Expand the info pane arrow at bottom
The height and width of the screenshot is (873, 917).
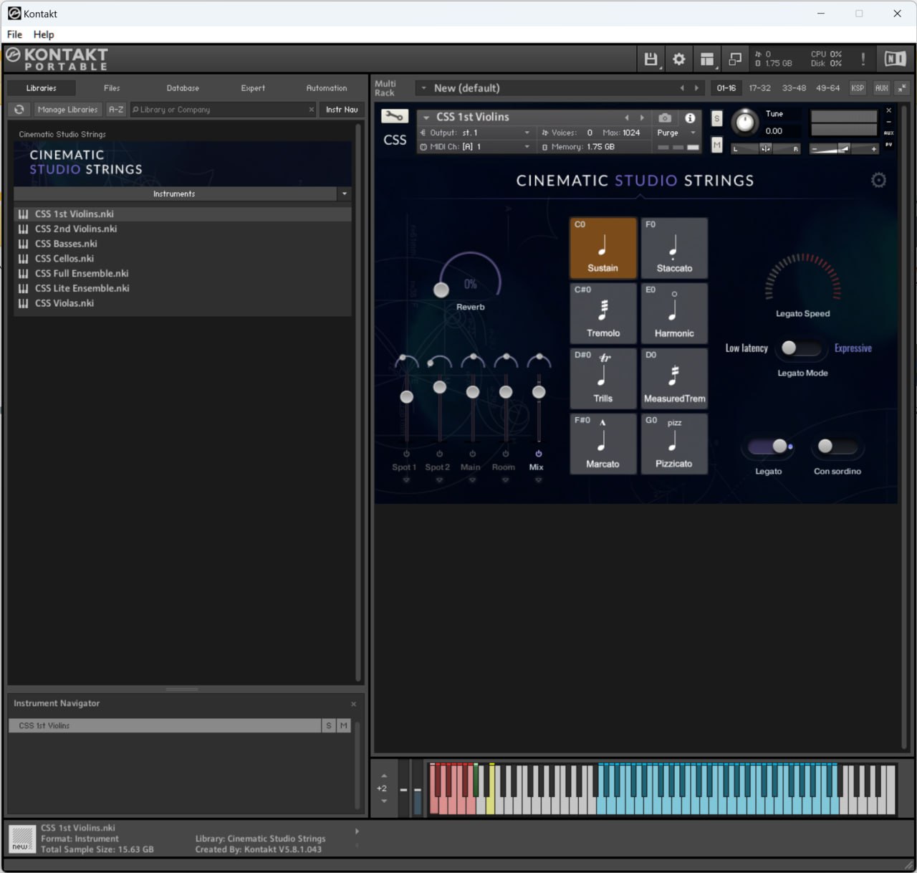[x=357, y=831]
